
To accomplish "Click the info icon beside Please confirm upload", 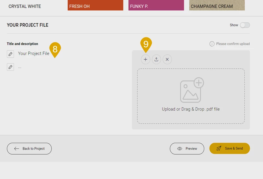I will pos(212,44).
